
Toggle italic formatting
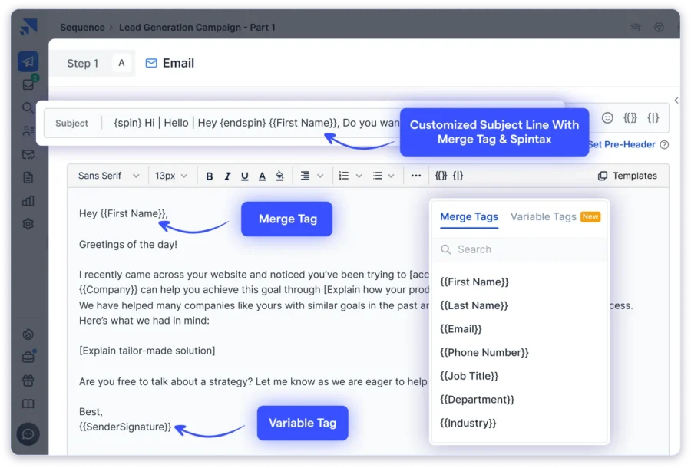[x=227, y=176]
